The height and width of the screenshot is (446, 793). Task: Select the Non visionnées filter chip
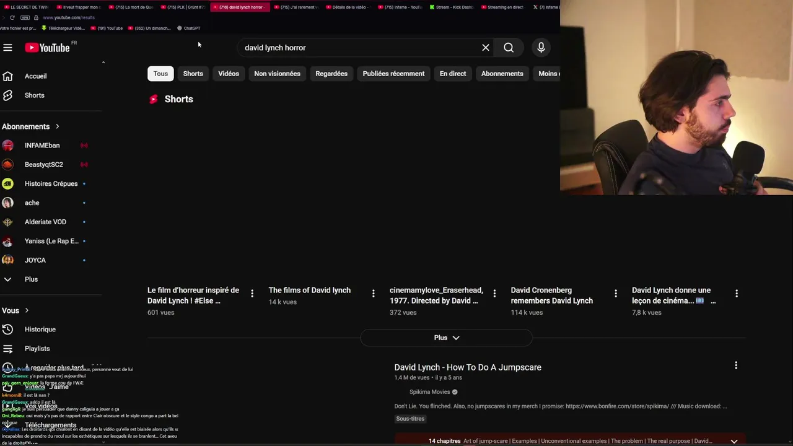tap(277, 74)
